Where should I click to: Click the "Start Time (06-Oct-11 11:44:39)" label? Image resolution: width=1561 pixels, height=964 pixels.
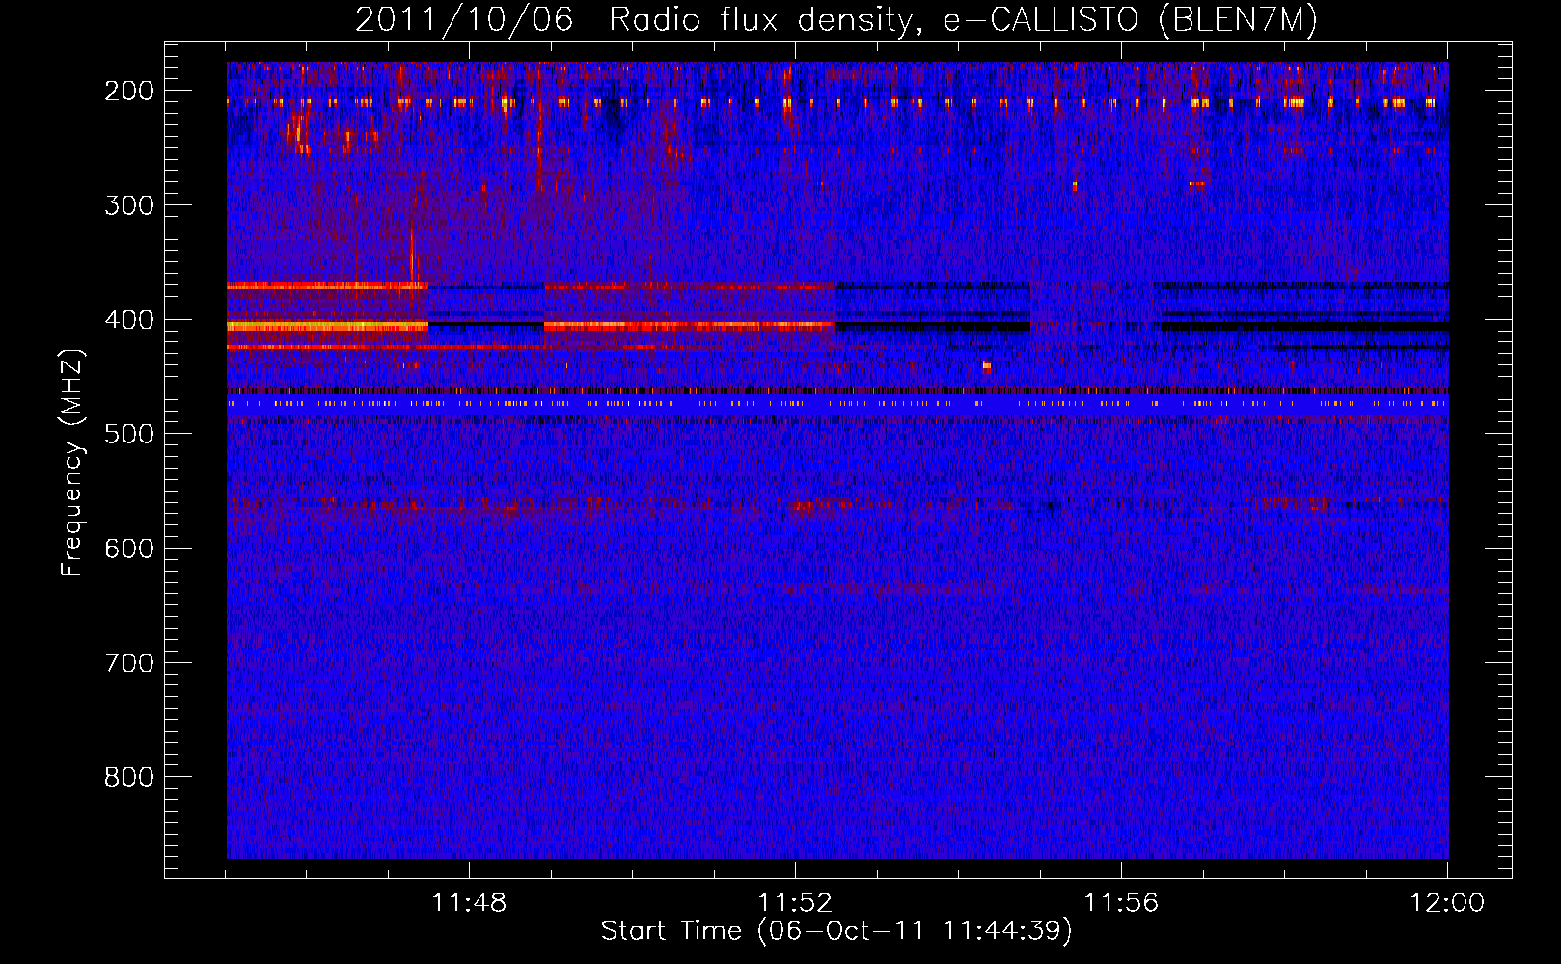(x=836, y=931)
